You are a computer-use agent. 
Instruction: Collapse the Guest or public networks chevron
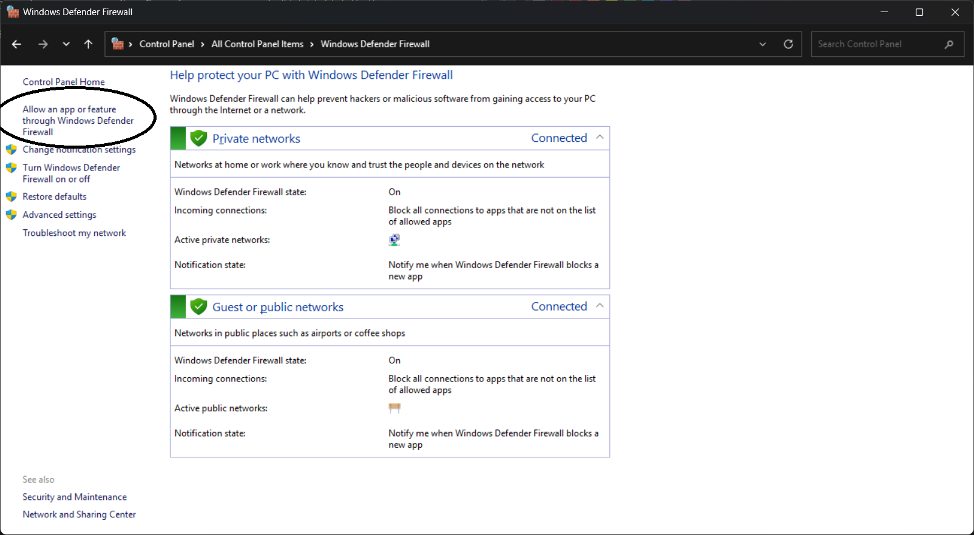[x=600, y=306]
